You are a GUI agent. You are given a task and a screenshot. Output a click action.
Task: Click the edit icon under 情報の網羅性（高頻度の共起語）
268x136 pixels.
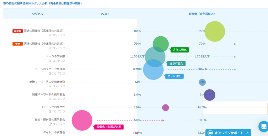50,35
